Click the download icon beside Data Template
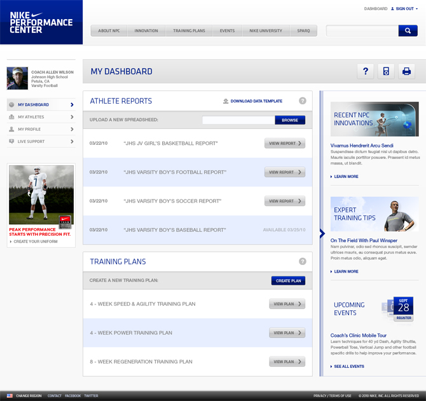 pyautogui.click(x=226, y=101)
